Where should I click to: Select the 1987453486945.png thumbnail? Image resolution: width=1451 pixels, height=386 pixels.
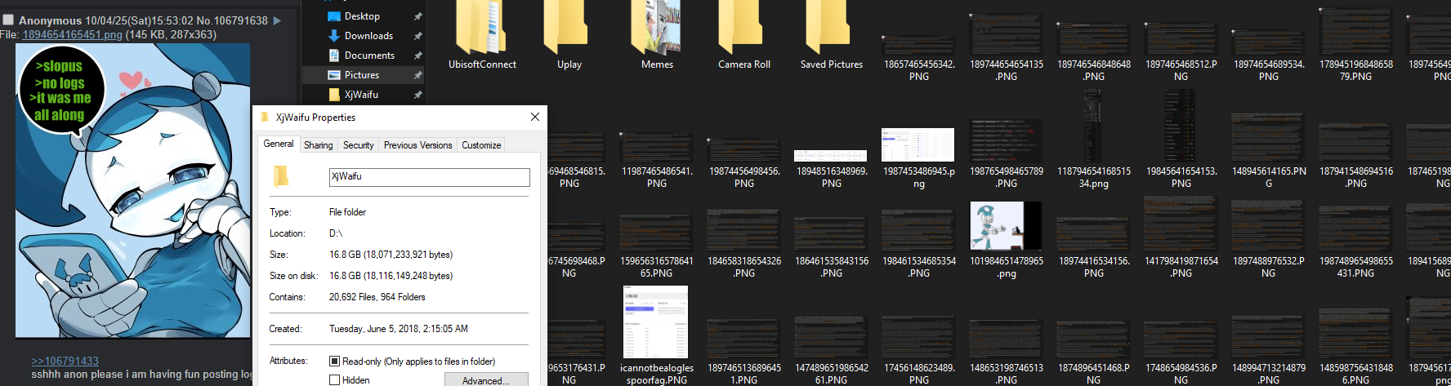point(918,145)
